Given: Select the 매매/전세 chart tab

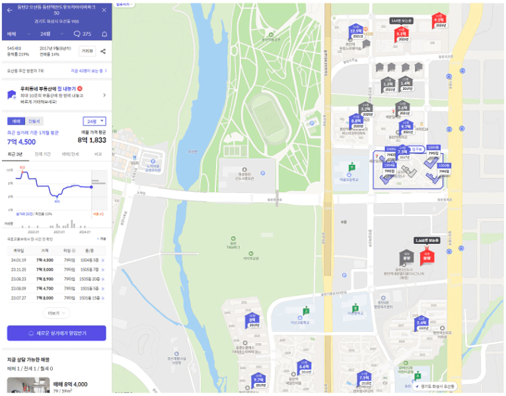Looking at the screenshot, I should point(70,155).
